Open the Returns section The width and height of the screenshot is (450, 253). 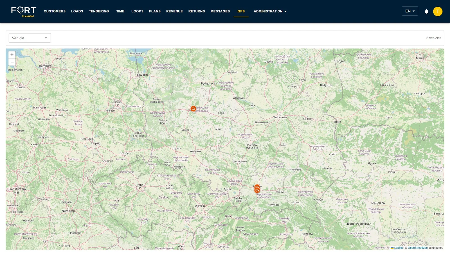click(x=197, y=12)
